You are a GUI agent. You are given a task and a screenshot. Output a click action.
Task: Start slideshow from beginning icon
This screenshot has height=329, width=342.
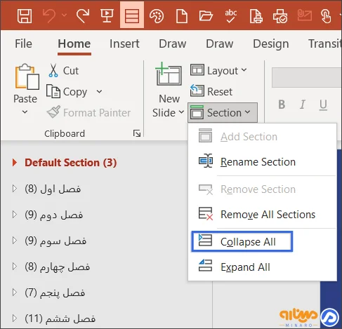click(107, 16)
